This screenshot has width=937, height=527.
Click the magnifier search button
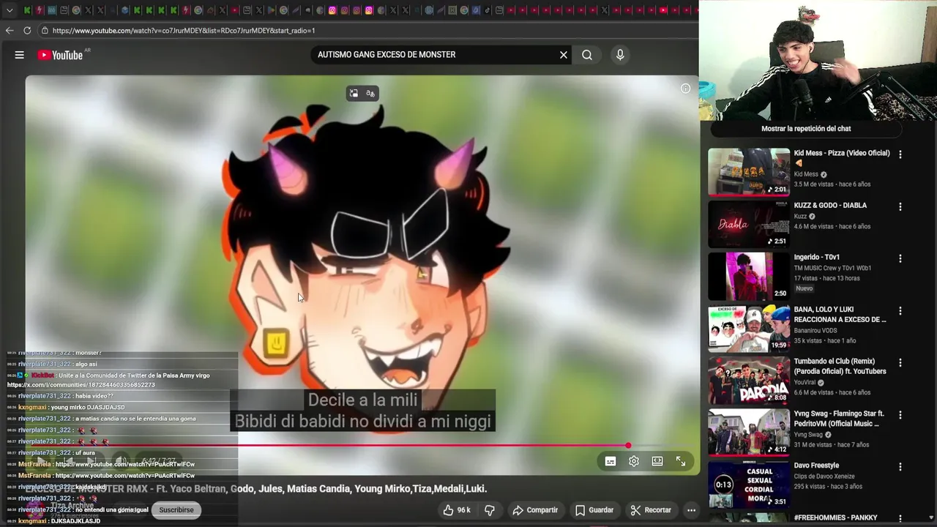click(x=587, y=55)
